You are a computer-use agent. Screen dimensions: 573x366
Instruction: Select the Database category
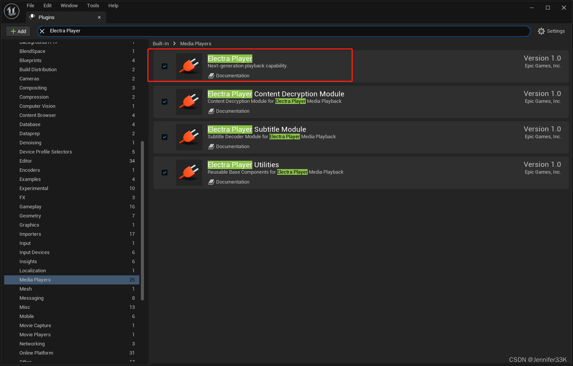pos(72,125)
